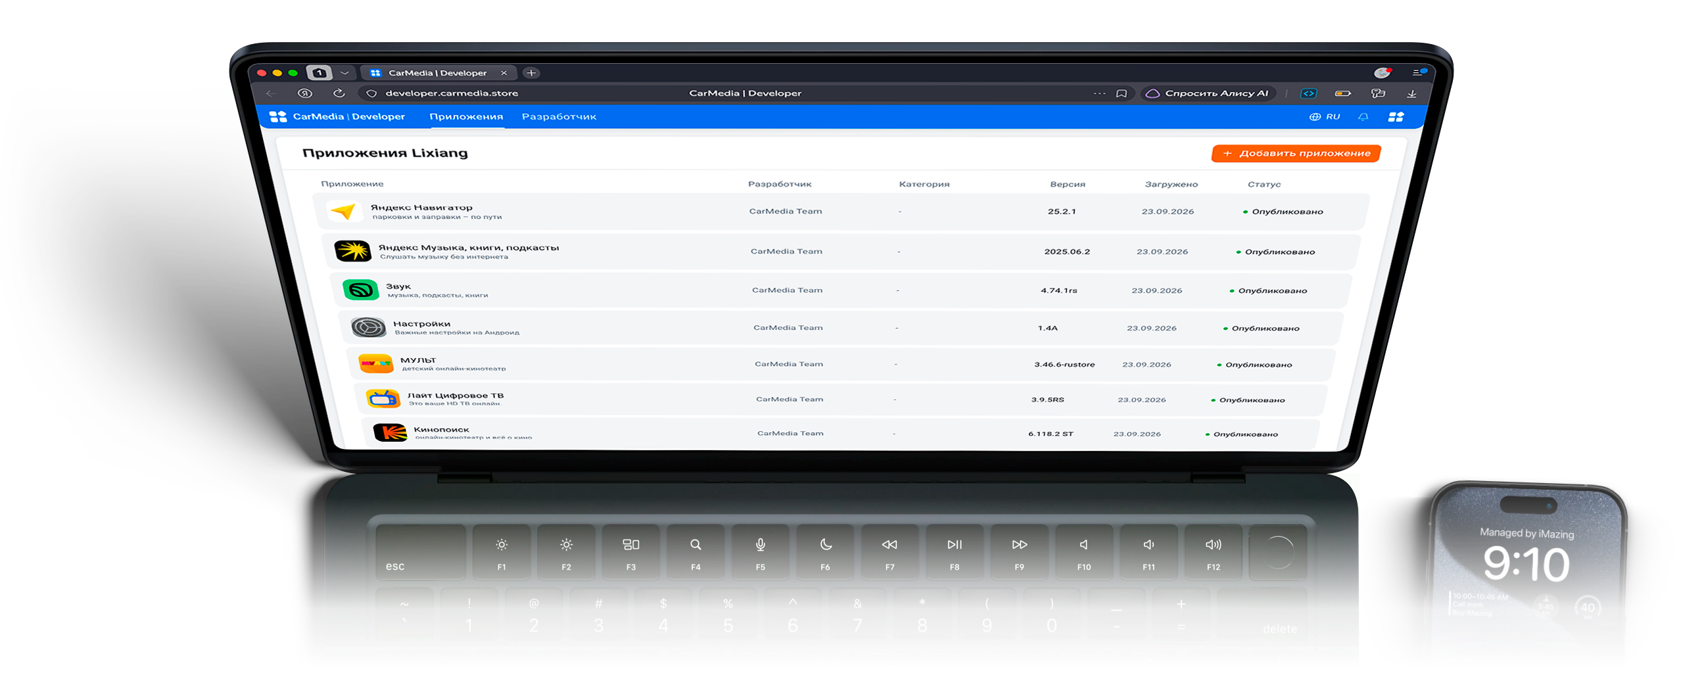Click Опубликовано status for Звук row
The height and width of the screenshot is (673, 1683).
[x=1268, y=290]
